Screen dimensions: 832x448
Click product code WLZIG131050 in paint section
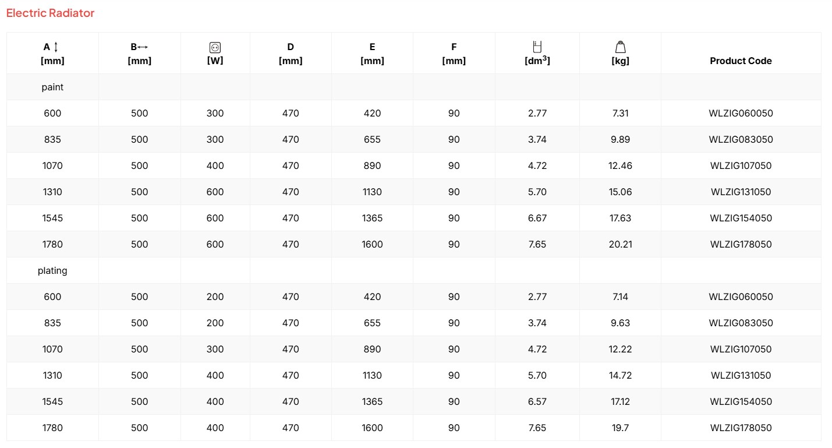coord(741,192)
